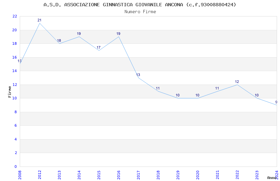Click the 2019 x-axis year label
280x181 pixels.
(x=178, y=175)
